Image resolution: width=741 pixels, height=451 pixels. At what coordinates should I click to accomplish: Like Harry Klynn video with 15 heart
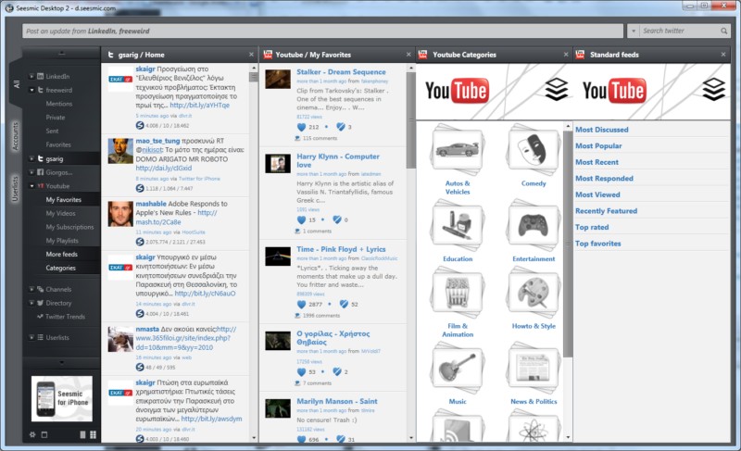tap(302, 219)
